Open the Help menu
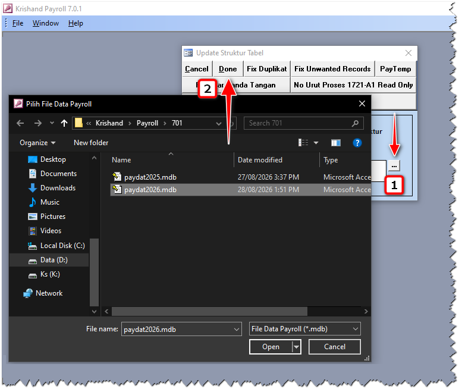462x392 pixels. click(x=76, y=23)
